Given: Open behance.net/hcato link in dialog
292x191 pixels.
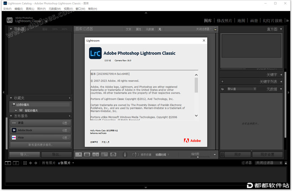Looking at the screenshot, I should pos(98,133).
